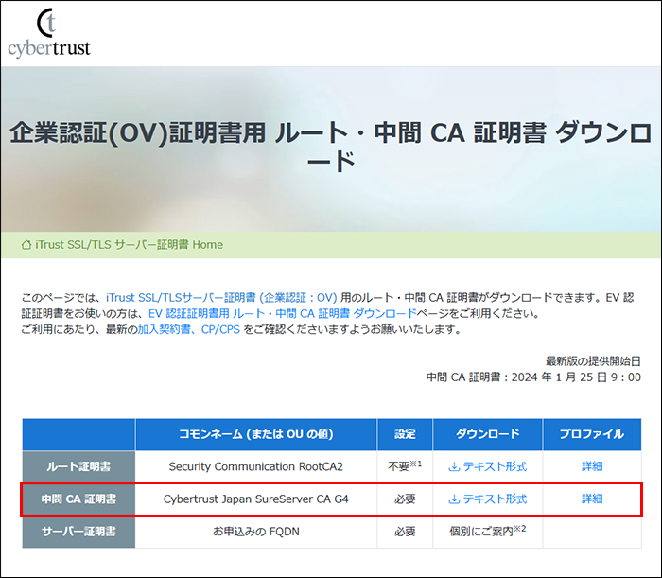Viewport: 662px width, 578px height.
Task: Click the home icon in breadcrumb bar
Action: click(x=26, y=244)
